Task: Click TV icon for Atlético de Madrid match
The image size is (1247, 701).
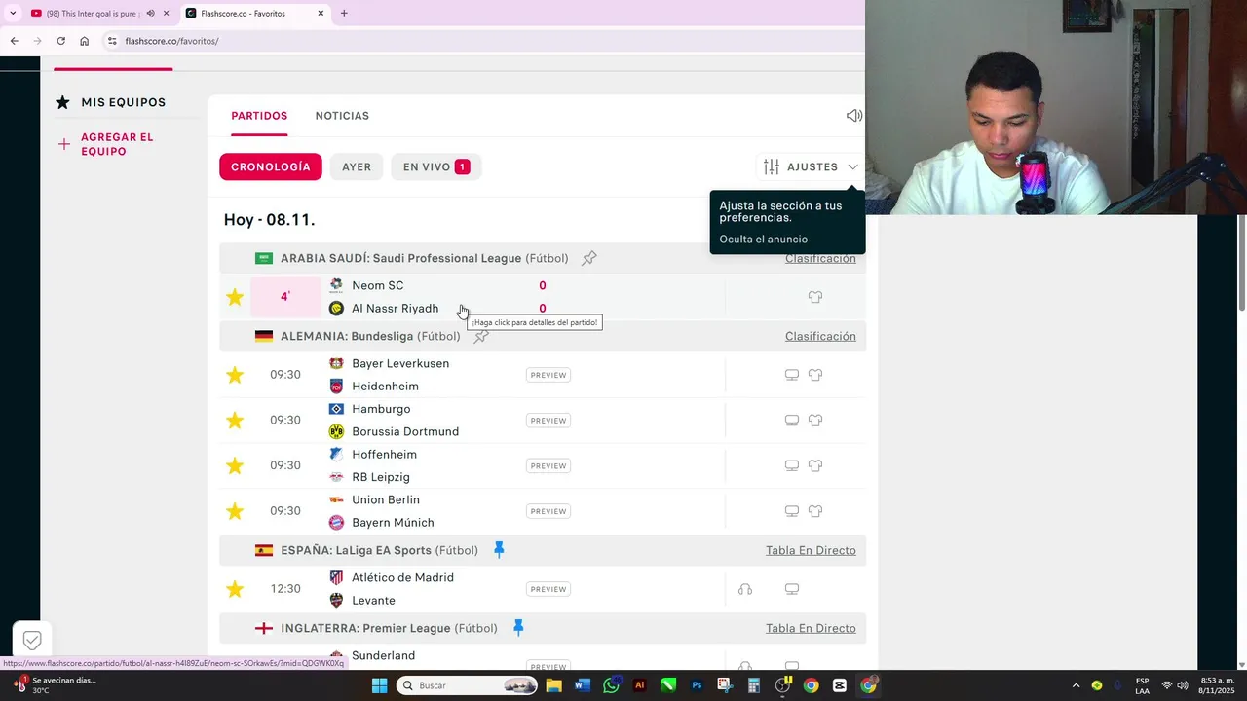Action: point(792,589)
